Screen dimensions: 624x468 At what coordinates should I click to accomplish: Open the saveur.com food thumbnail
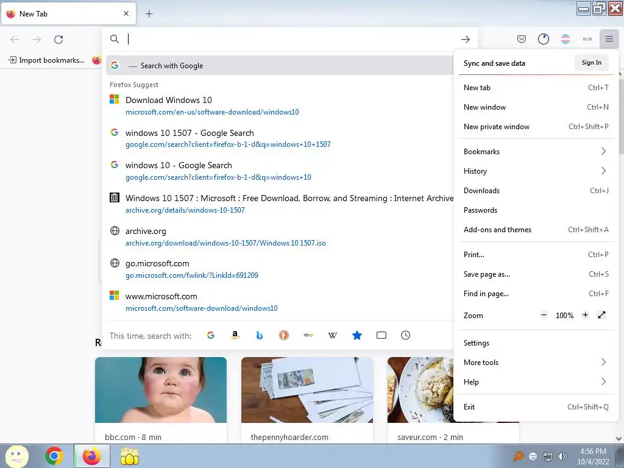420,389
